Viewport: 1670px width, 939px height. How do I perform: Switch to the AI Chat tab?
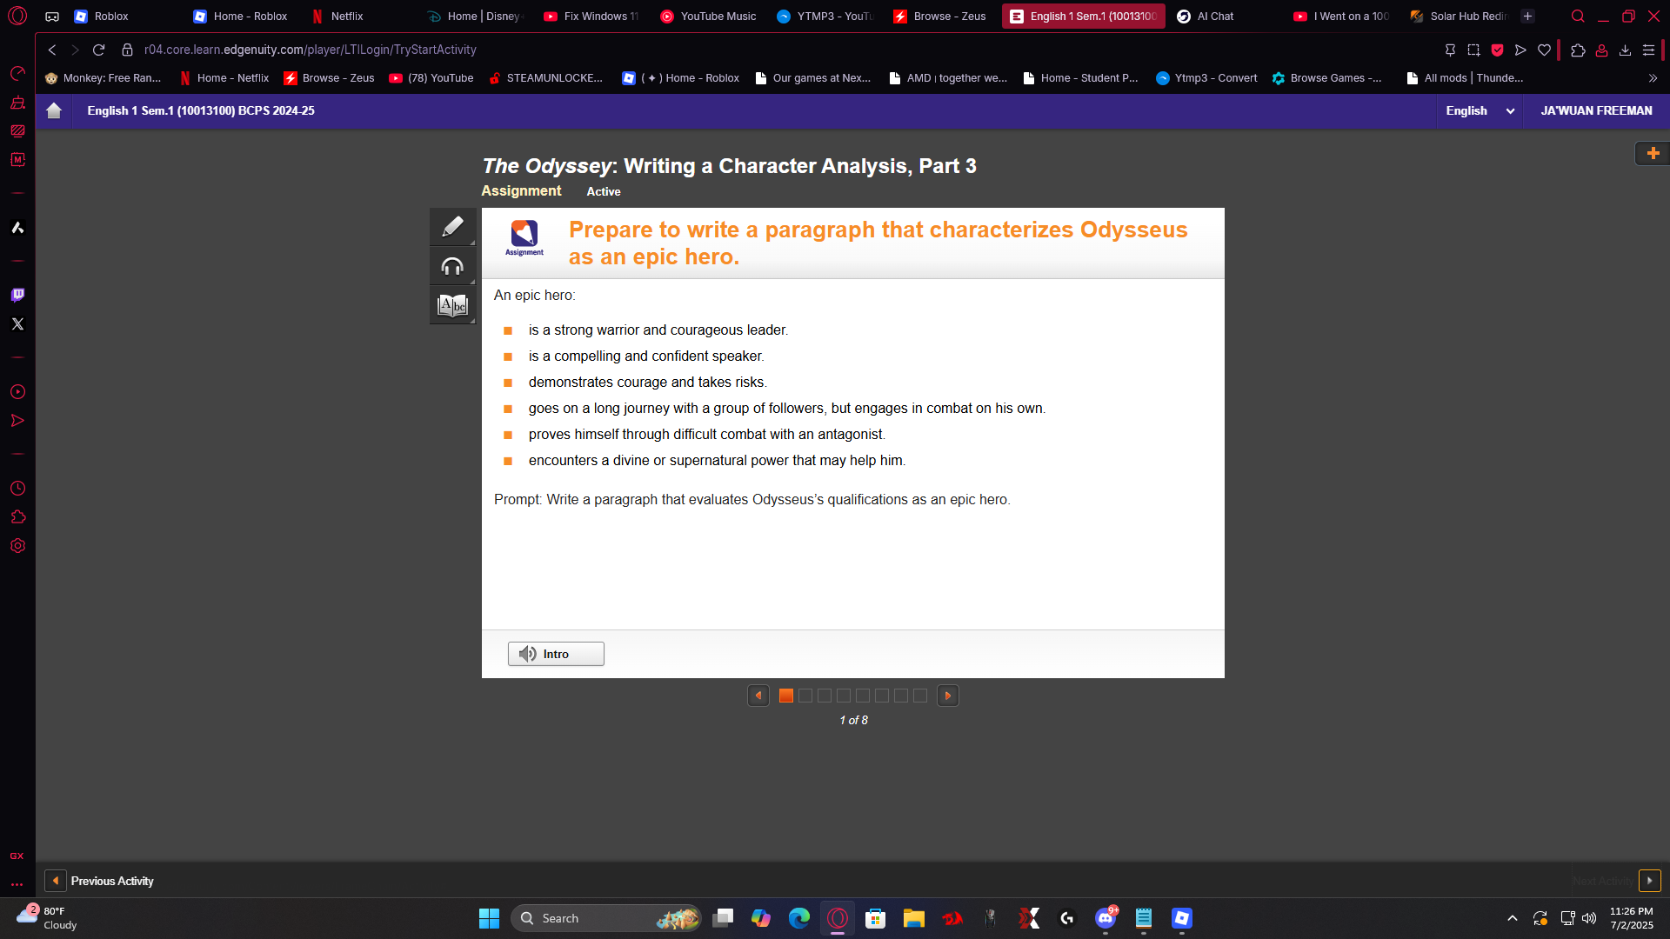[x=1215, y=17]
